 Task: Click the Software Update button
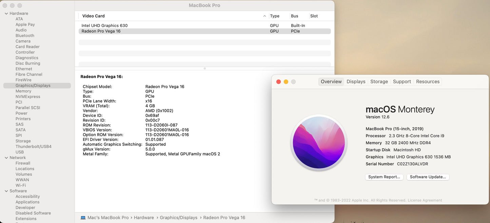tap(428, 177)
